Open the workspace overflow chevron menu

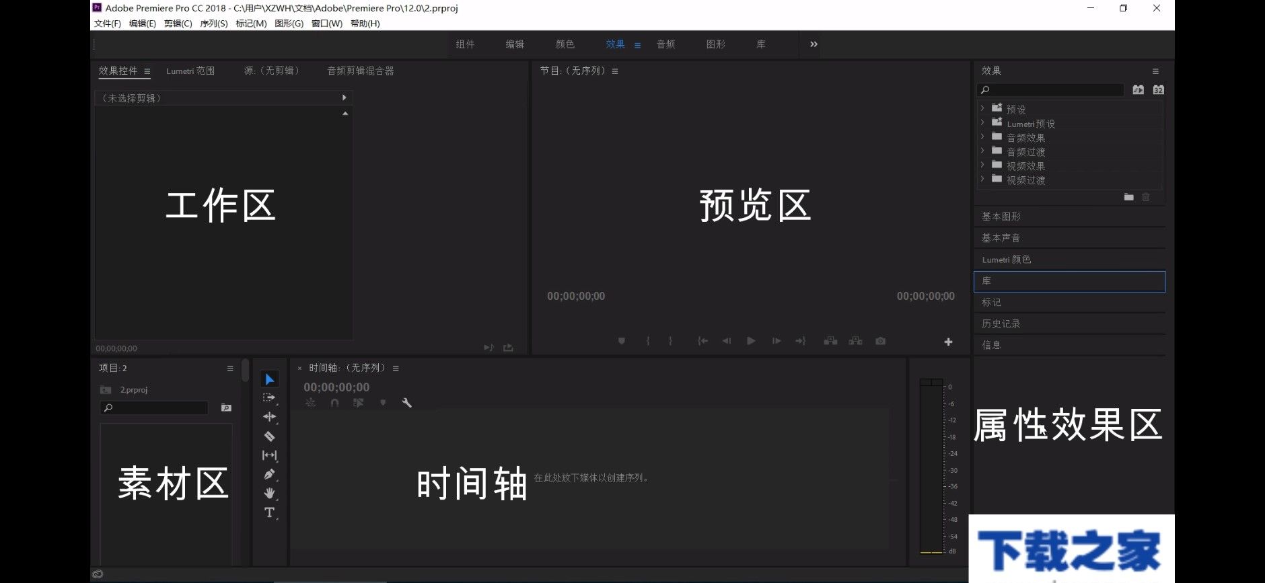814,44
